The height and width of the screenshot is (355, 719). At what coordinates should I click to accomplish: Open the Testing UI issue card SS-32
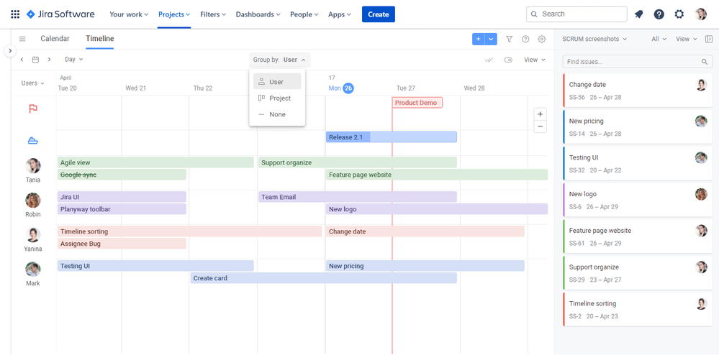(638, 164)
